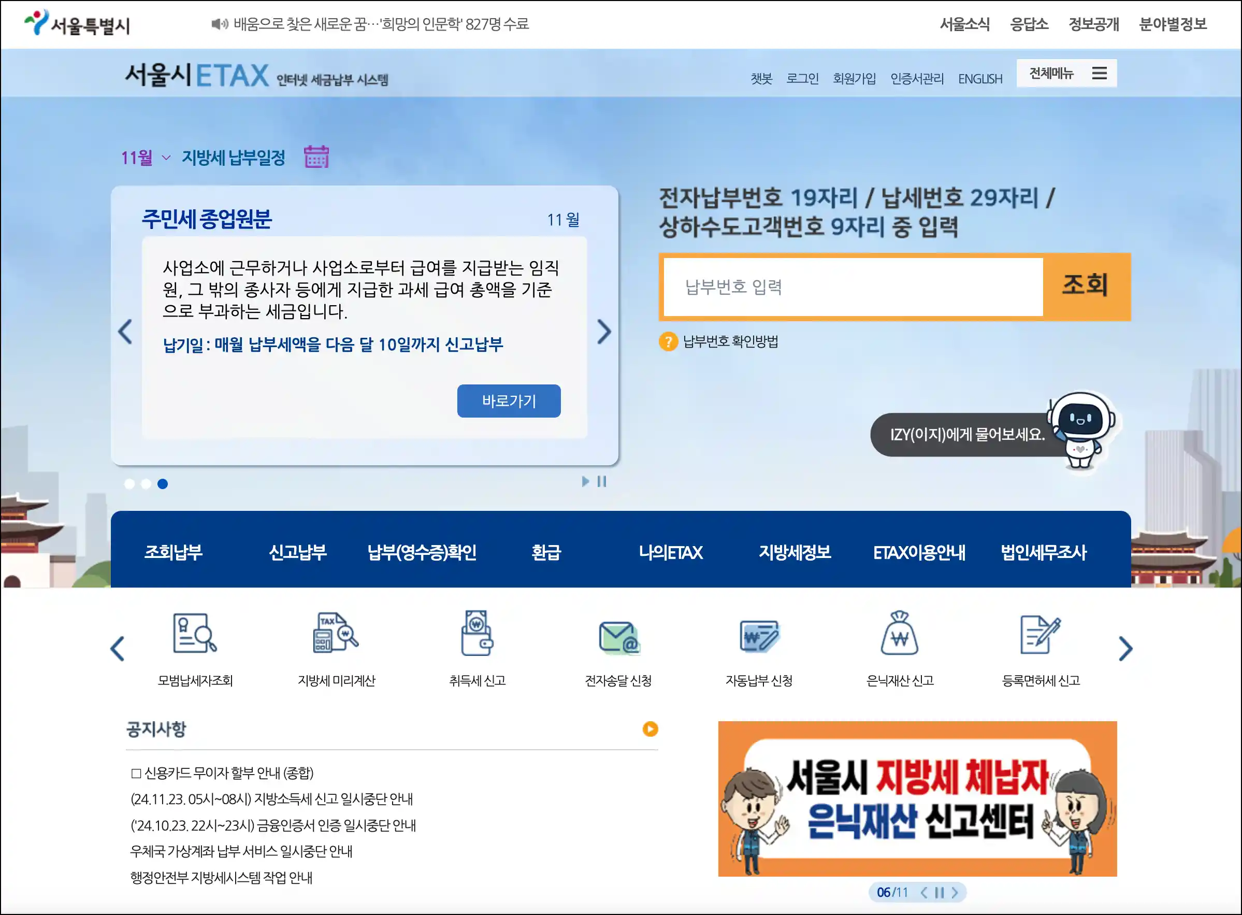
Task: Open the tax schedule calendar icon
Action: [x=316, y=157]
